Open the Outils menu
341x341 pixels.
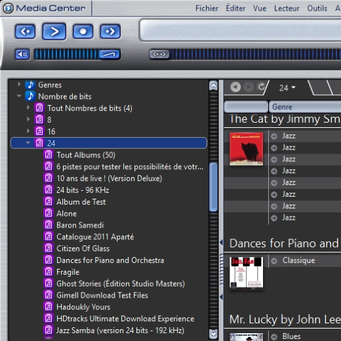317,9
